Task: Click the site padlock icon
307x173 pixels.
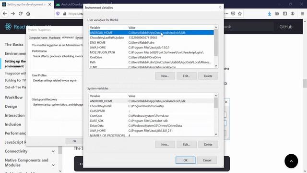Action: pos(65,13)
